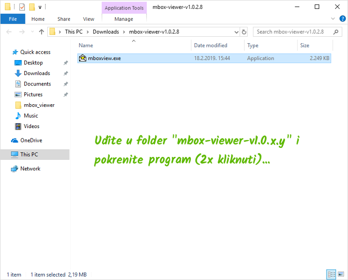Expand the ribbon with the chevron

333,19
